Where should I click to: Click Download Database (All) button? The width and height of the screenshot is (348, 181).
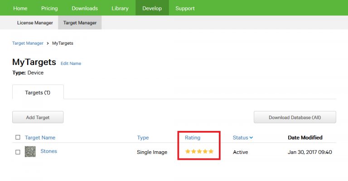(295, 117)
